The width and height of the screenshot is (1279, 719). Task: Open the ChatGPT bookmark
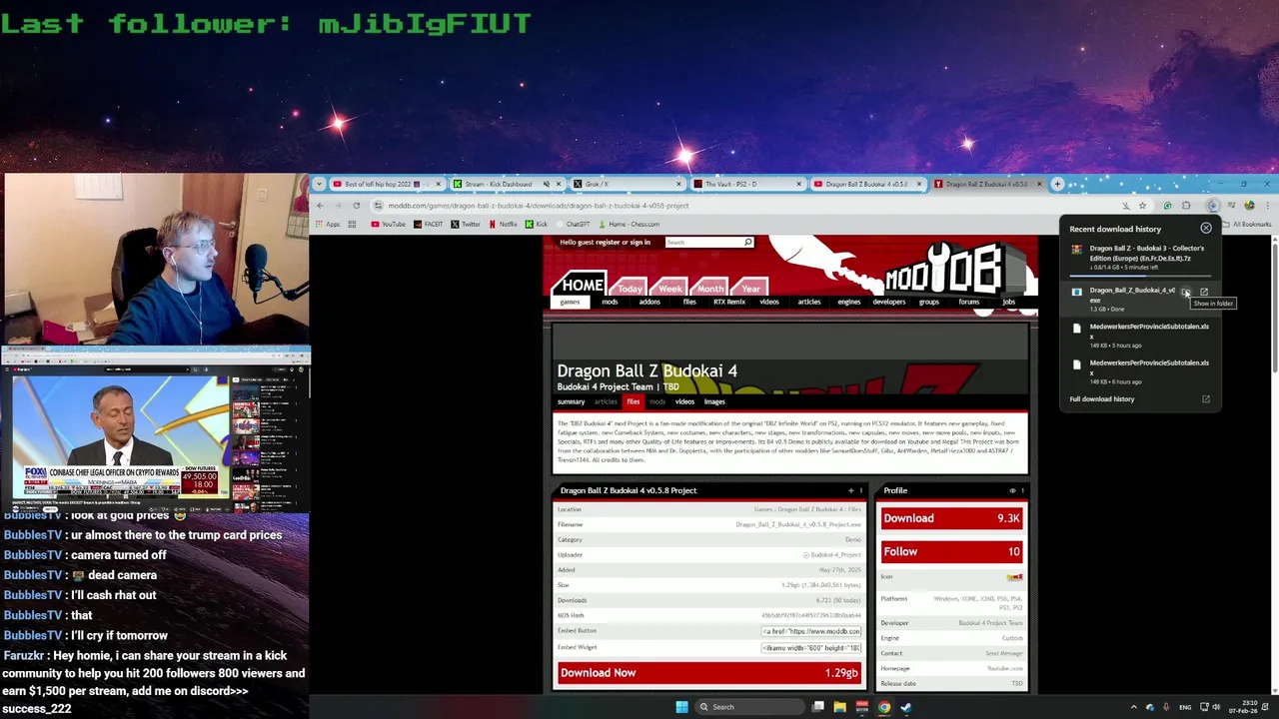click(x=573, y=224)
